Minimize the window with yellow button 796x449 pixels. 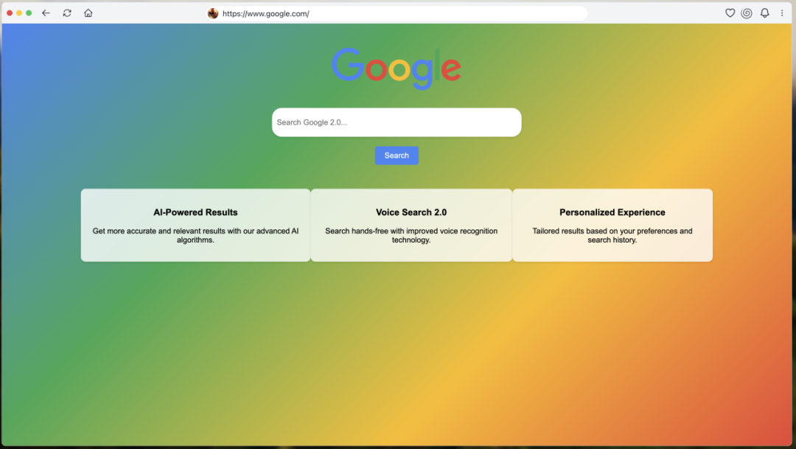pos(19,13)
